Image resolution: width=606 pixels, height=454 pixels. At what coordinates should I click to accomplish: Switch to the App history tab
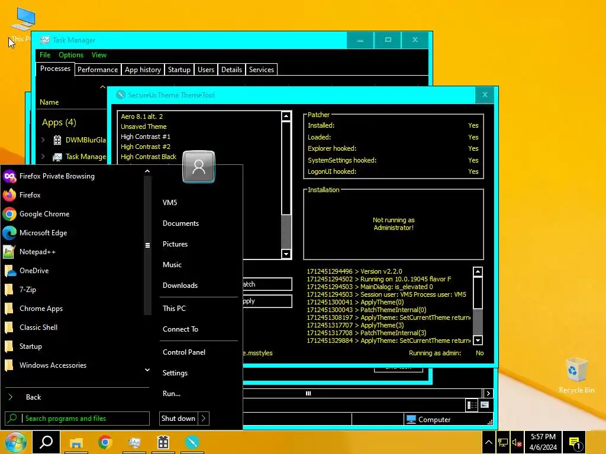pos(143,70)
